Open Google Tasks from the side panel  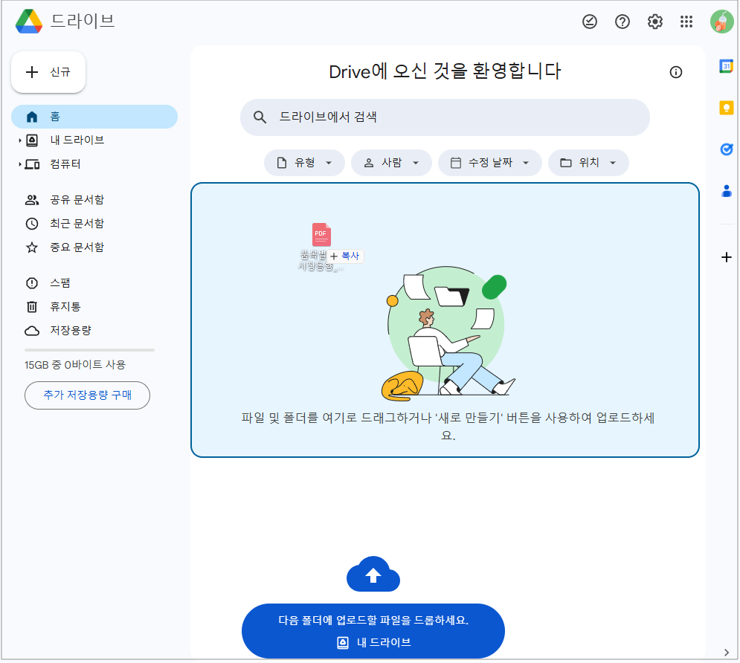pyautogui.click(x=727, y=149)
